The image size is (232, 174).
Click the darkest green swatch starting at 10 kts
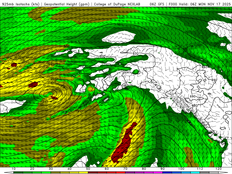tap(18, 173)
